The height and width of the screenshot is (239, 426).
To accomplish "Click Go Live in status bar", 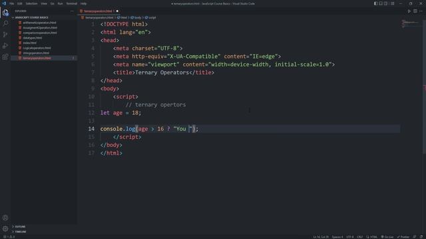I will (387, 237).
